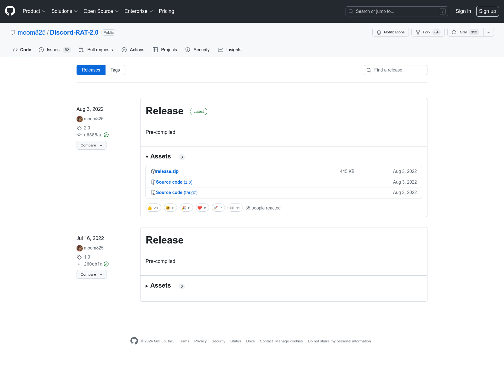Click the Sign up button
The image size is (504, 378).
487,11
